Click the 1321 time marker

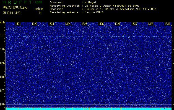click(18, 24)
